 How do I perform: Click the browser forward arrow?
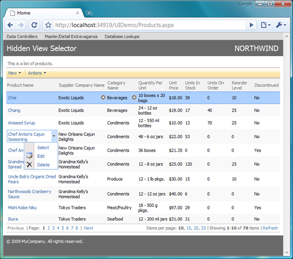pyautogui.click(x=21, y=25)
